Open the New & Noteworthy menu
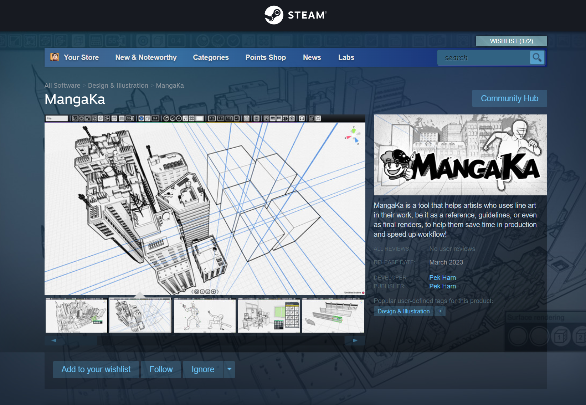This screenshot has width=586, height=405. (x=146, y=57)
